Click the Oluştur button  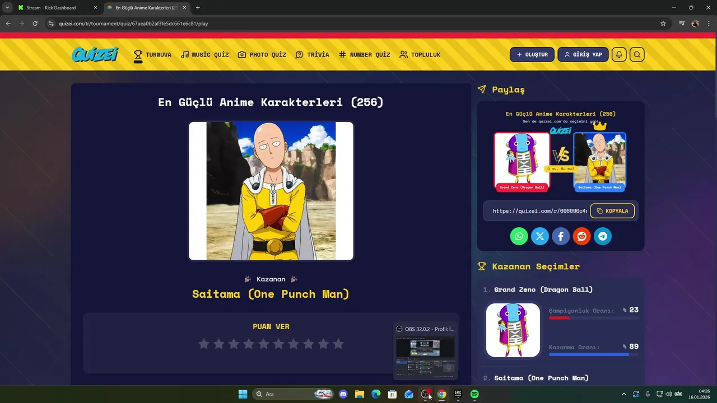click(x=532, y=54)
